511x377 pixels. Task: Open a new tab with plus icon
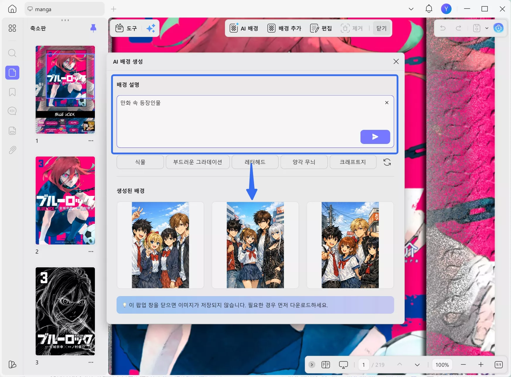[114, 9]
